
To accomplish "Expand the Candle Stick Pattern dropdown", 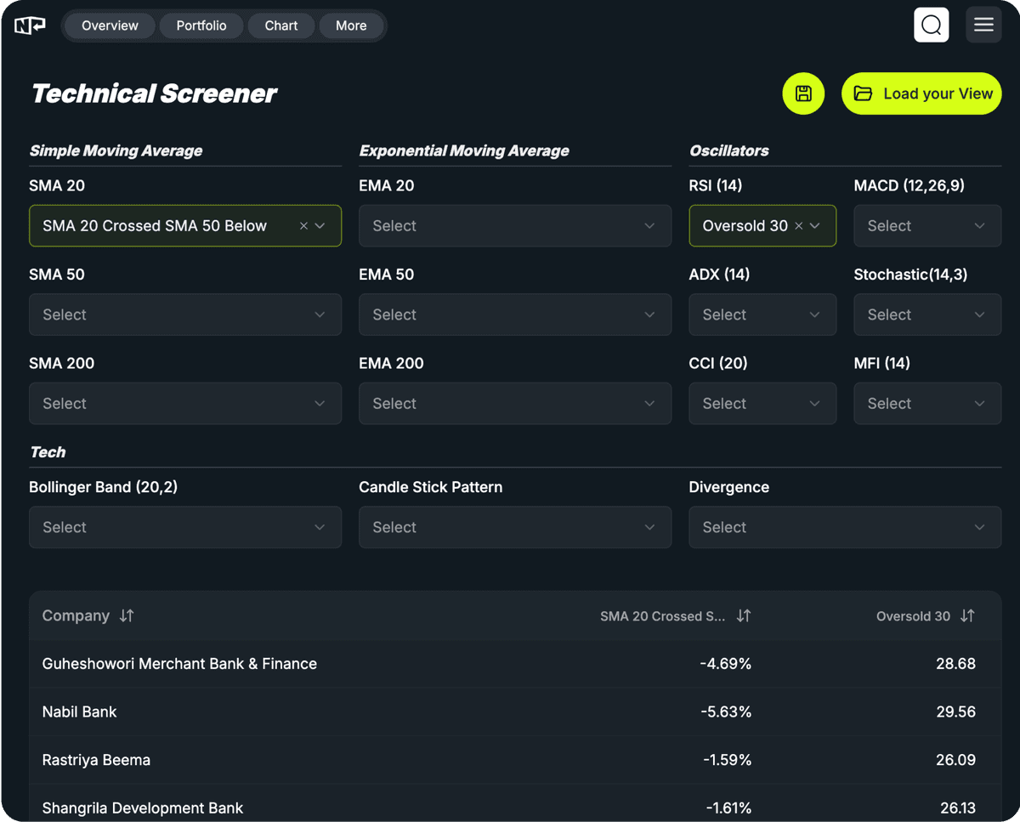I will point(514,527).
